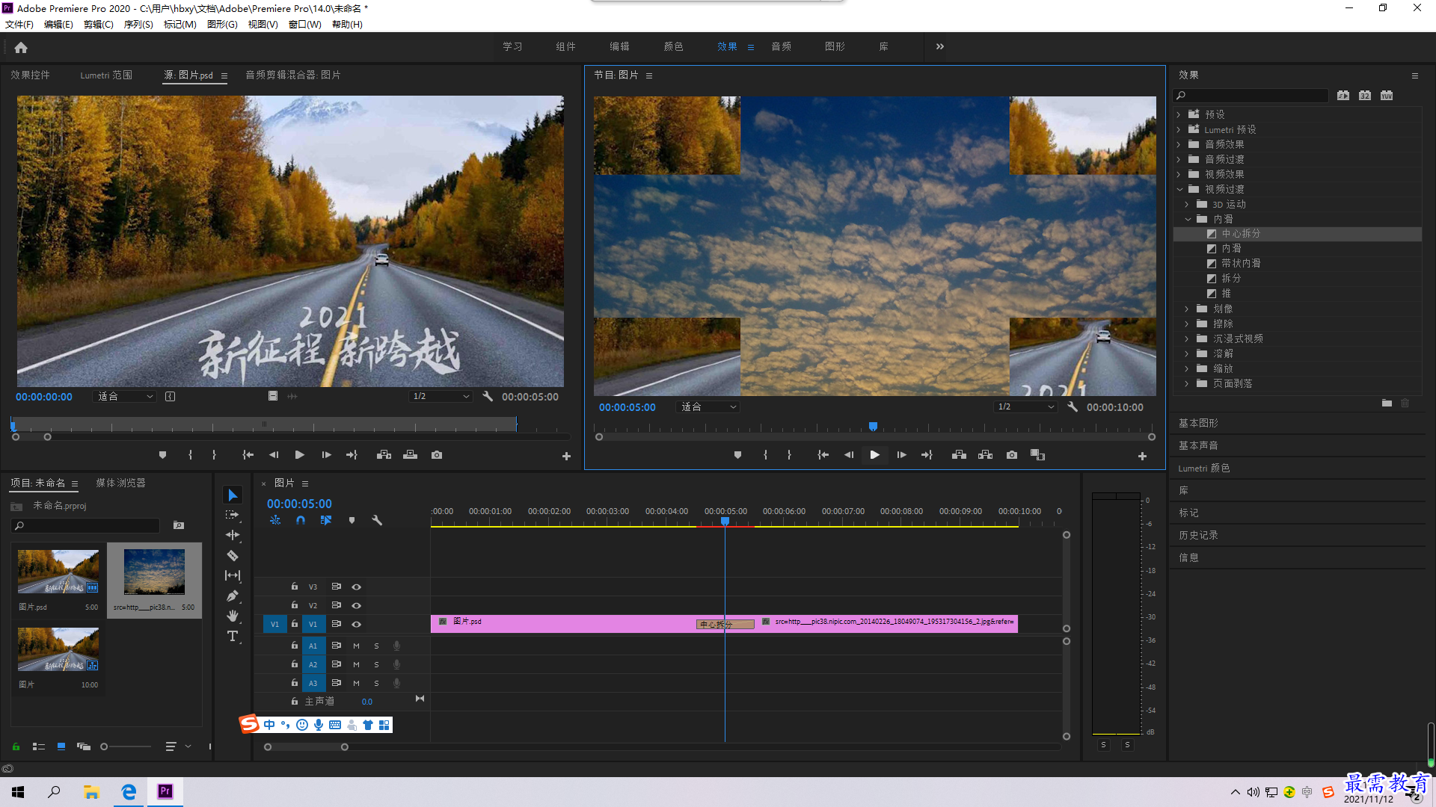Select the Selection tool arrow
Image resolution: width=1436 pixels, height=807 pixels.
click(x=233, y=495)
